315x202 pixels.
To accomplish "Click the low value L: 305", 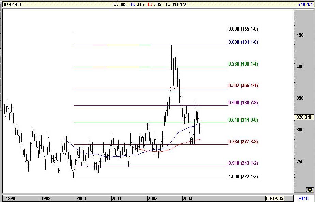I will pos(155,4).
